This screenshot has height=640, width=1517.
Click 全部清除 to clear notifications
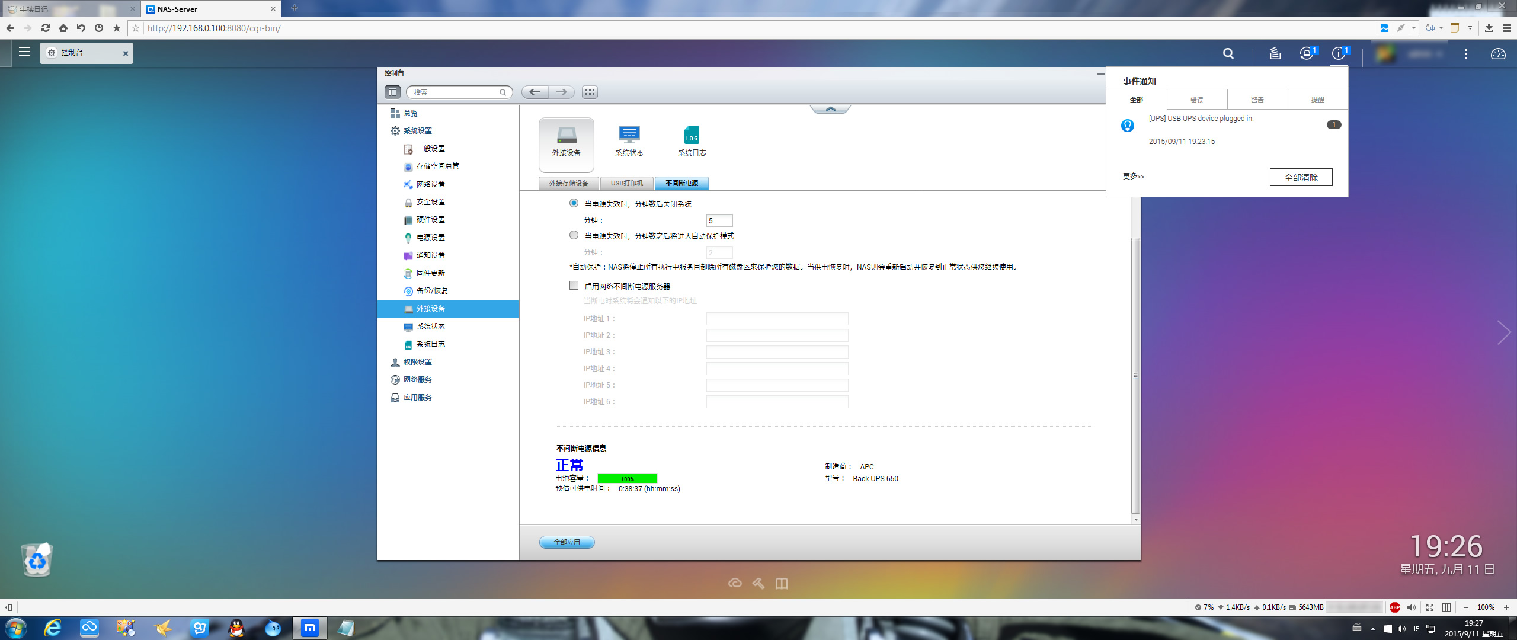coord(1301,177)
